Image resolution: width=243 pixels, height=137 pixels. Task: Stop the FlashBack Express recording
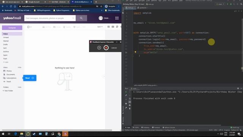pos(106,48)
